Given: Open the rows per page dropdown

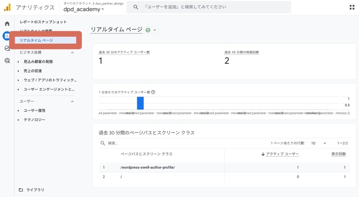Looking at the screenshot, I should pyautogui.click(x=318, y=143).
